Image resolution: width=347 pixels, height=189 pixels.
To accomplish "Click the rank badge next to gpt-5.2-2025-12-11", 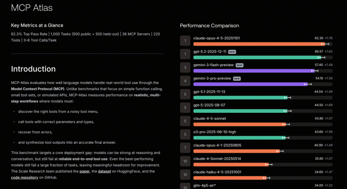I will point(185,54).
